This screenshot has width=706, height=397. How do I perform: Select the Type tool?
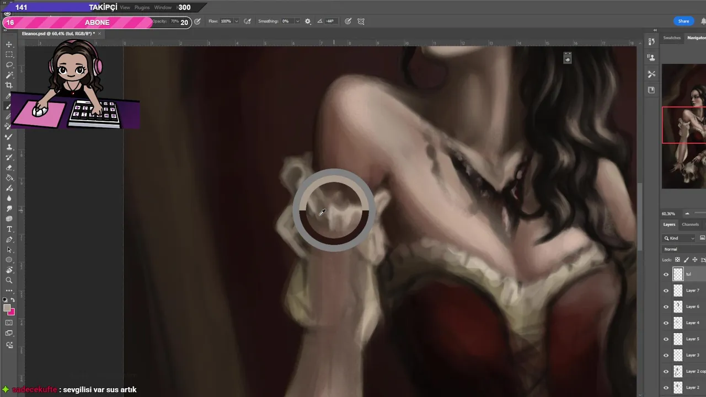9,229
